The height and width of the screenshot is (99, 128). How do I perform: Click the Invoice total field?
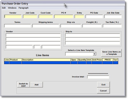98,77
